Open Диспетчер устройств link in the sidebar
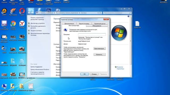The image size is (170, 95). pyautogui.click(x=37, y=23)
